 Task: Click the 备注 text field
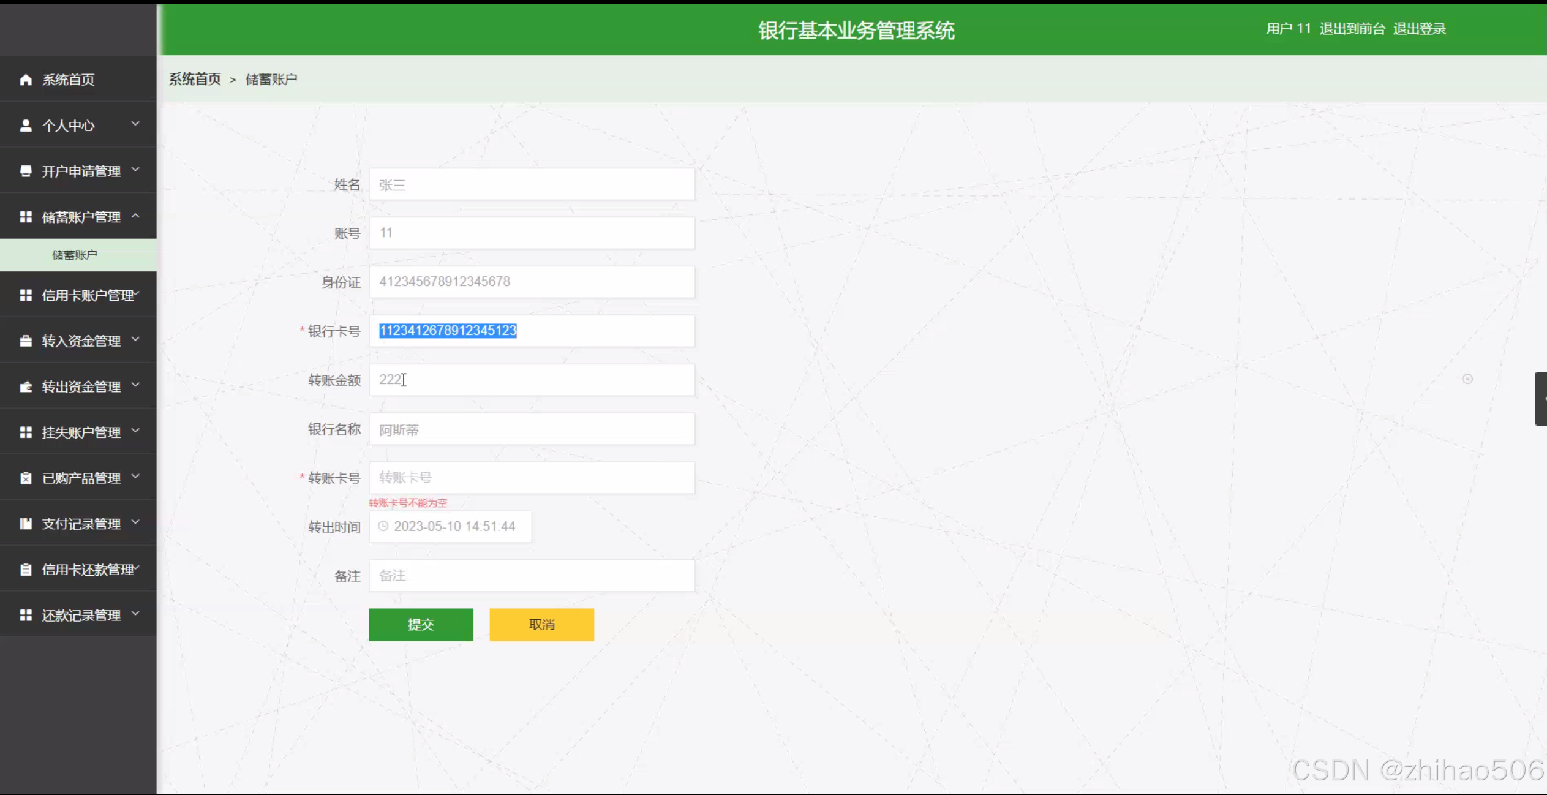pyautogui.click(x=532, y=576)
